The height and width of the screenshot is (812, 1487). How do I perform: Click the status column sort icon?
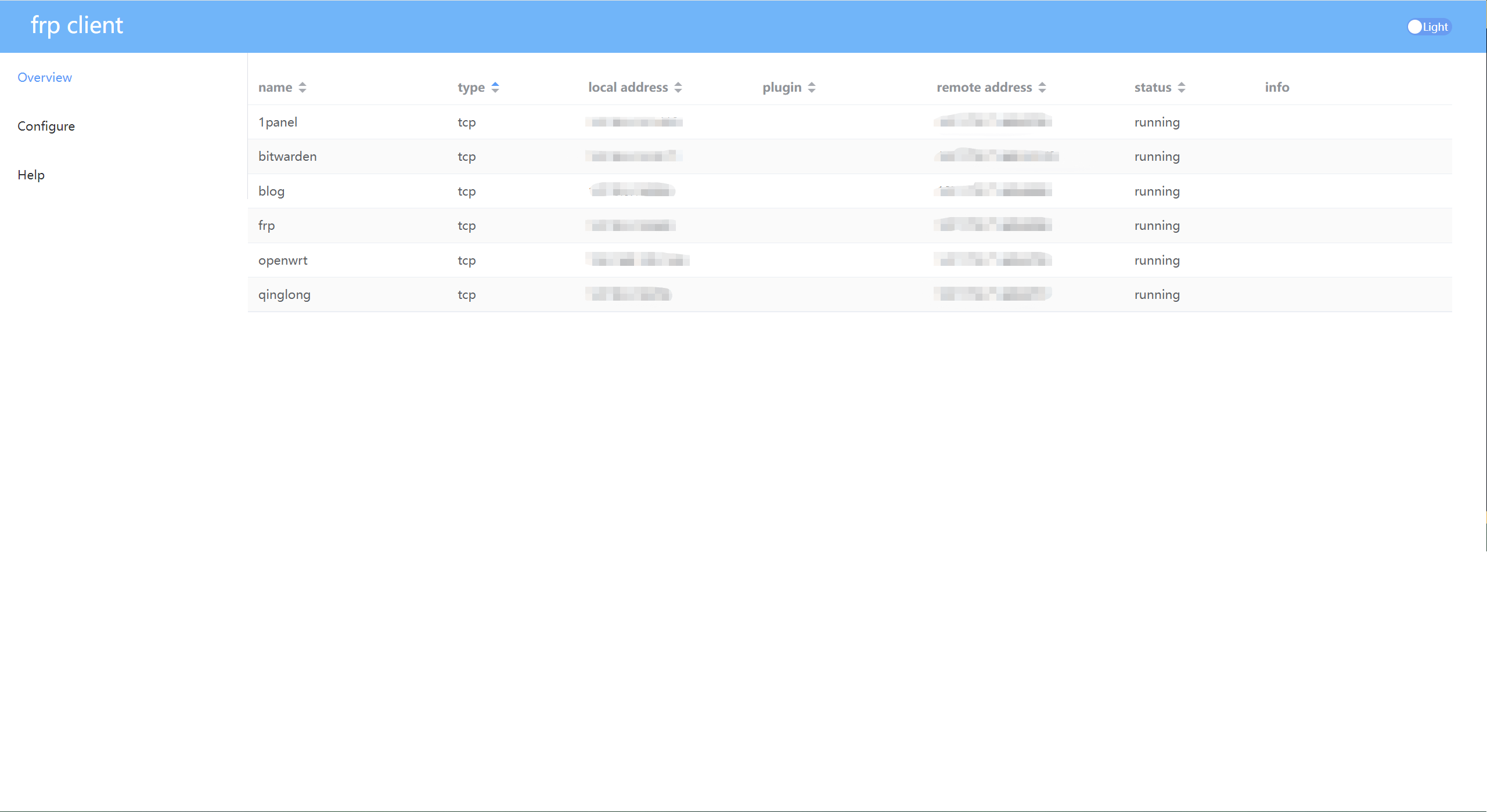tap(1182, 88)
